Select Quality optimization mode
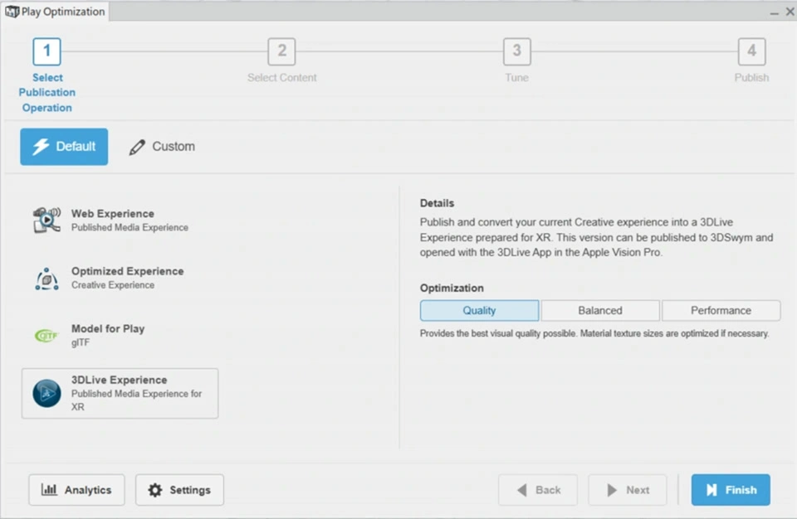 479,311
